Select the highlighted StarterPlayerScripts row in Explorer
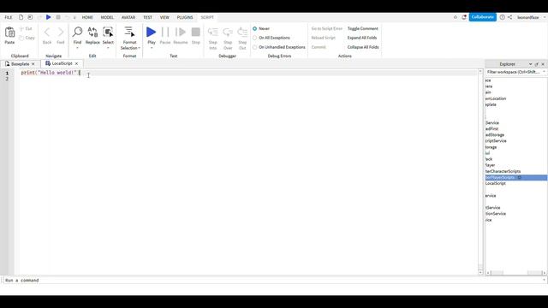The image size is (548, 308). tap(516, 177)
